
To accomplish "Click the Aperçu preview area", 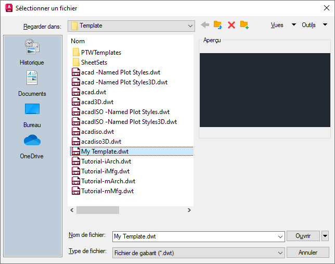I will click(x=265, y=90).
